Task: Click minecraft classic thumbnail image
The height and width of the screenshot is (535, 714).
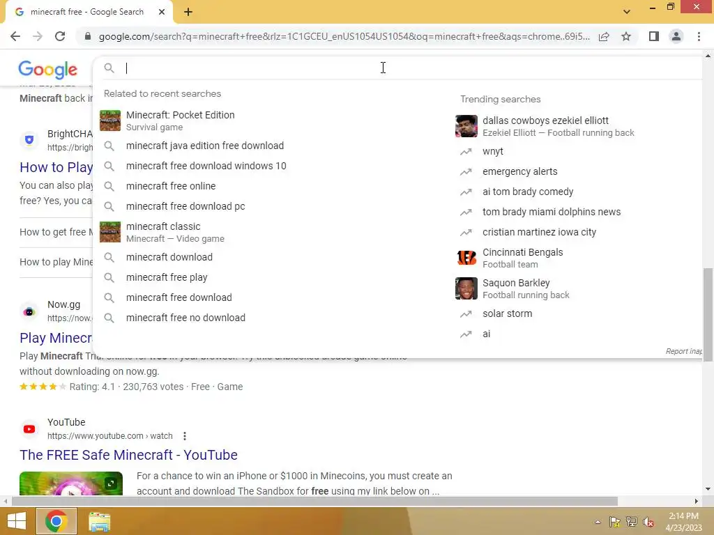Action: pyautogui.click(x=110, y=232)
